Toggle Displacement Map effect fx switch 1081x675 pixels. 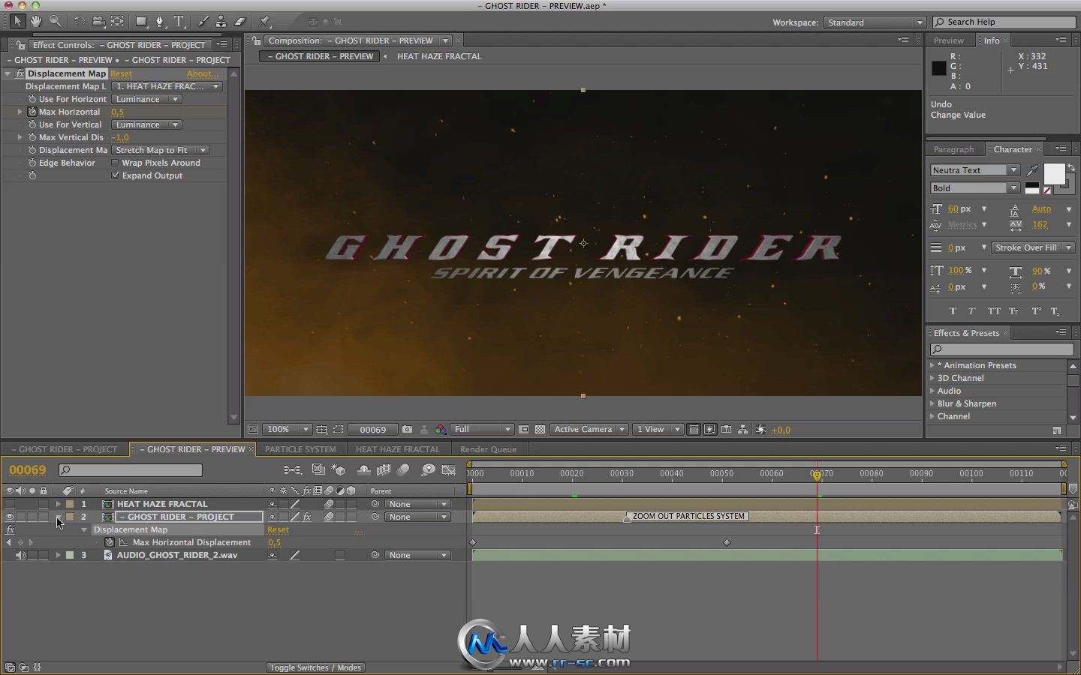point(20,73)
